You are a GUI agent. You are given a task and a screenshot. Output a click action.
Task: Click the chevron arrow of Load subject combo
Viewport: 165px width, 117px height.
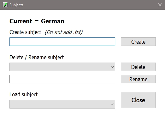click(x=112, y=104)
